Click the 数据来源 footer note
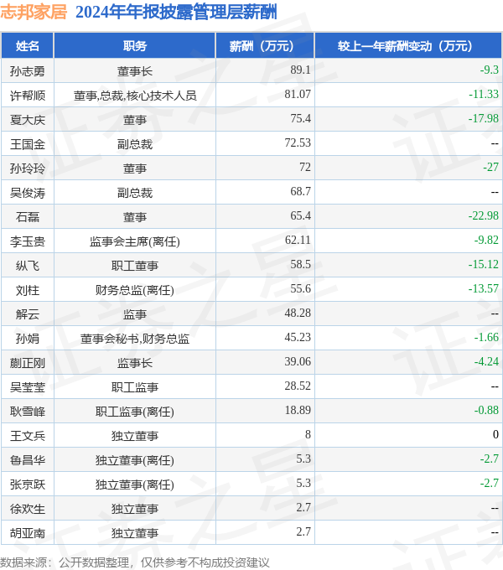503x570 pixels. point(135,562)
